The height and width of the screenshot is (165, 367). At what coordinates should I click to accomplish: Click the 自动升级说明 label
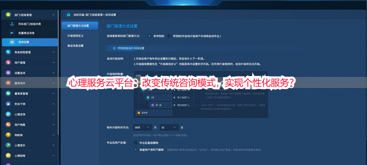coord(115,59)
